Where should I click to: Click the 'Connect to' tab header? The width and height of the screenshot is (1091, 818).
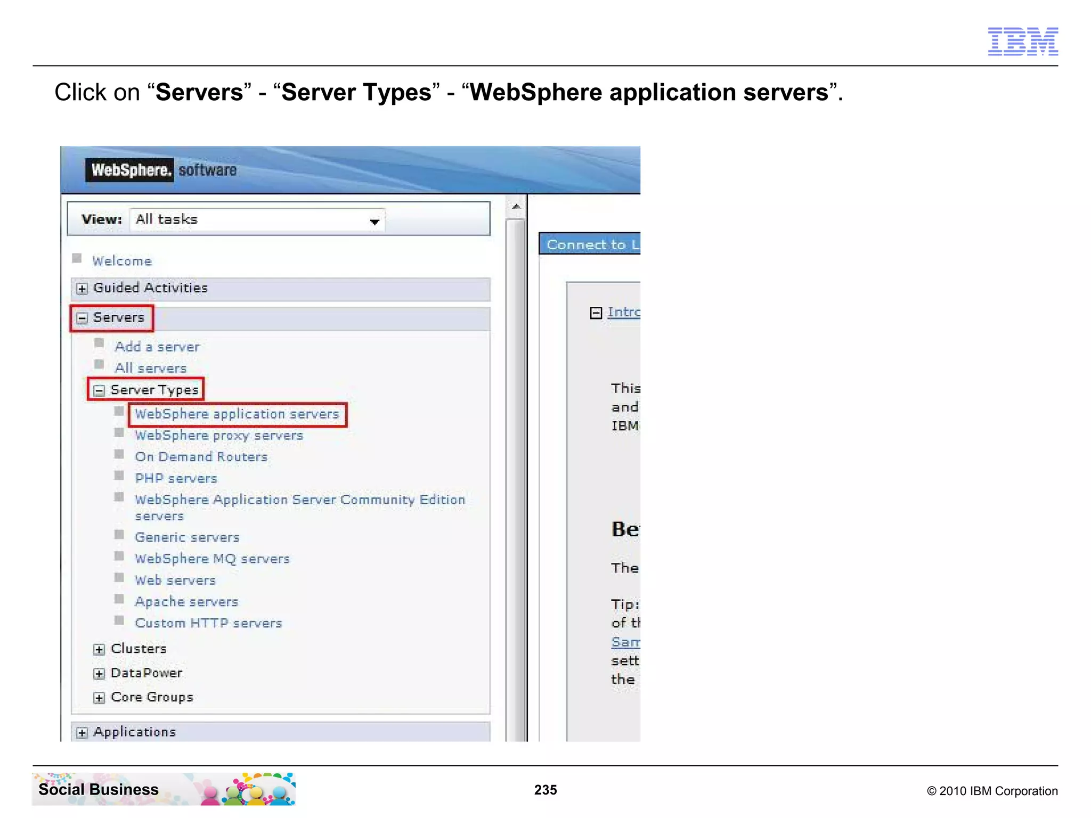[590, 244]
